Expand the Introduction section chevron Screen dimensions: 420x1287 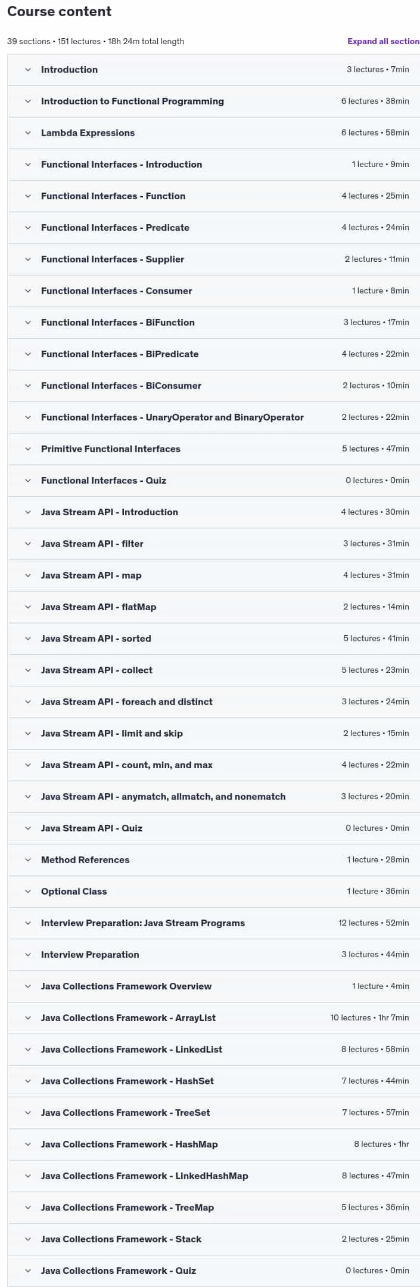click(x=27, y=70)
